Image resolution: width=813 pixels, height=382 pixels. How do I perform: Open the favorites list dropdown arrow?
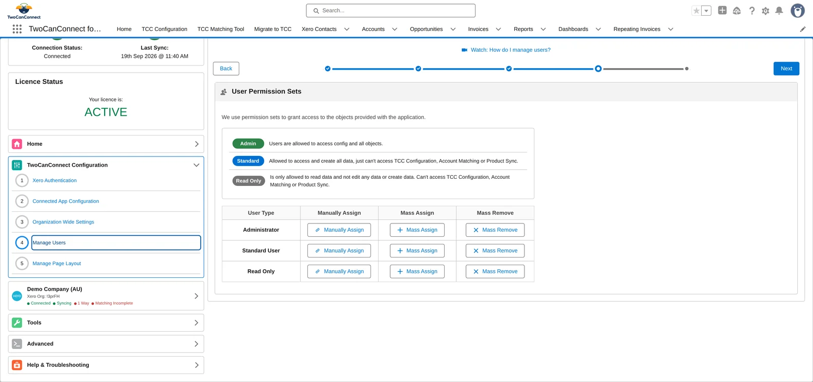pos(706,11)
